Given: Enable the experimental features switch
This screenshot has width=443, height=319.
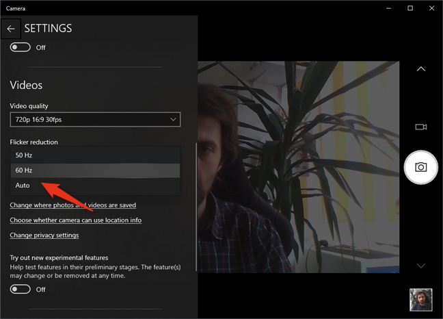Looking at the screenshot, I should (21, 289).
